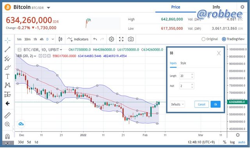Click the Bitcoin logo icon
Image resolution: width=250 pixels, height=148 pixels.
click(x=8, y=7)
